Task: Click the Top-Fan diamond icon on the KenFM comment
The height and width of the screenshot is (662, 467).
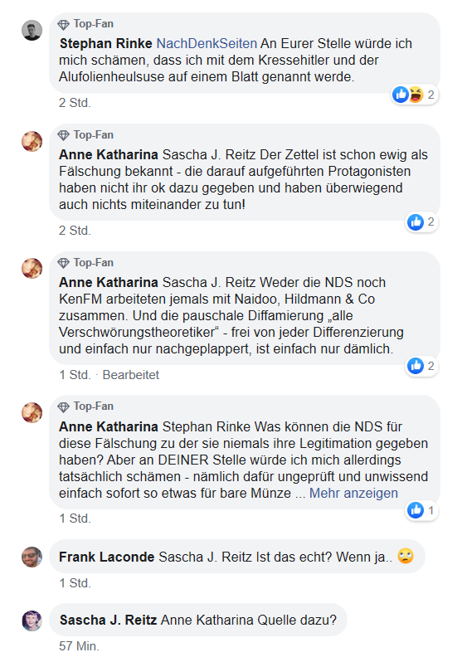Action: [63, 264]
